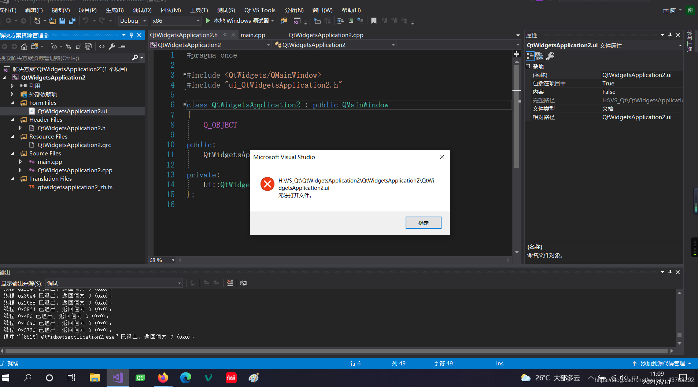The image size is (698, 387).
Task: Click the clear all output icon
Action: (x=230, y=283)
